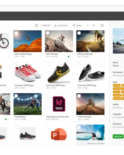This screenshot has height=155, width=124.
Task: Click the green status dot on bike hills.jpg
Action: (x=69, y=56)
